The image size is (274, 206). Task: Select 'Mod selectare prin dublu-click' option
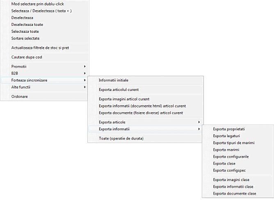coord(38,4)
